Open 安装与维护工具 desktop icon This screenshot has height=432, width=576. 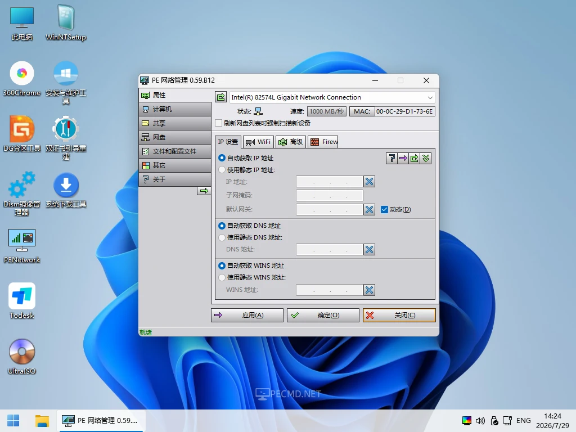click(x=66, y=82)
